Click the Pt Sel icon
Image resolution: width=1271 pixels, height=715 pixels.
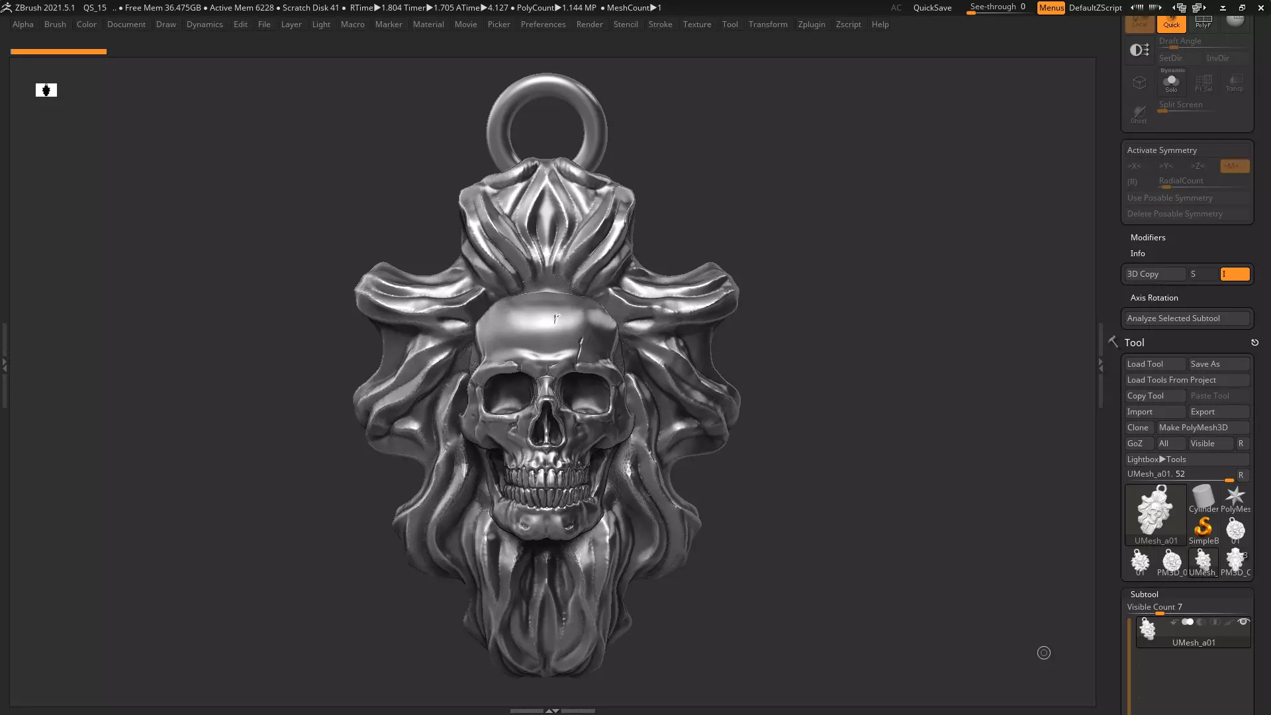point(1203,83)
